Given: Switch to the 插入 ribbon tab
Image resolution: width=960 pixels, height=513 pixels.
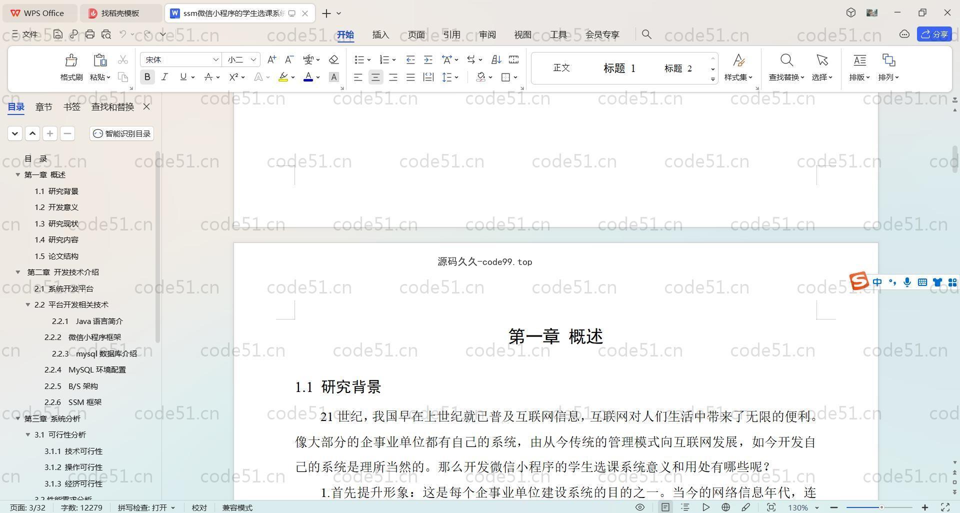Looking at the screenshot, I should [x=380, y=34].
